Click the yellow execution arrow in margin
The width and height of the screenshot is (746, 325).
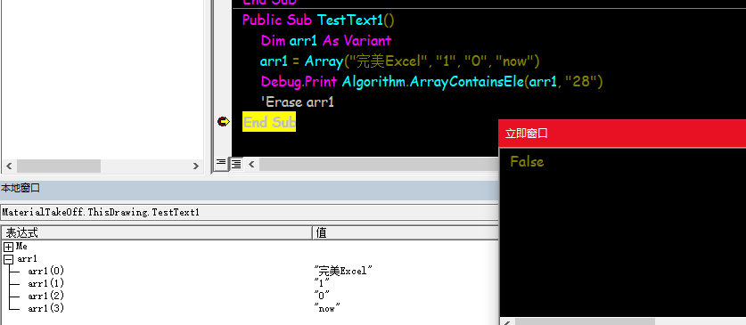tap(223, 122)
